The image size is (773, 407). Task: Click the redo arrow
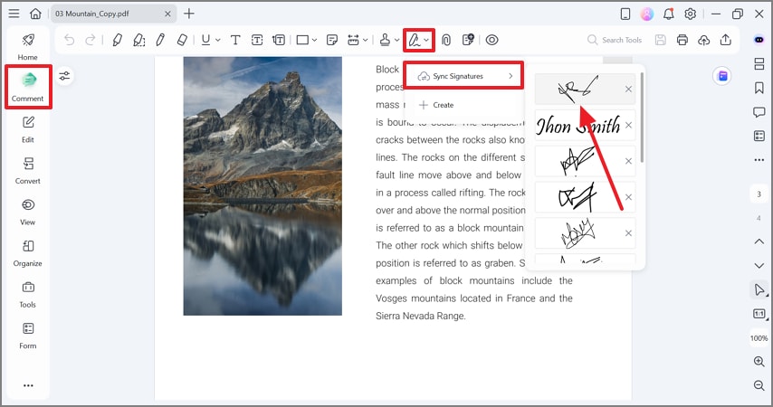coord(91,40)
